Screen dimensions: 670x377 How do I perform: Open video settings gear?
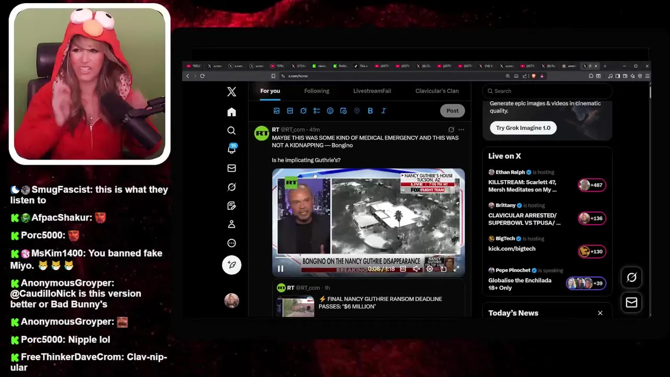coord(430,269)
